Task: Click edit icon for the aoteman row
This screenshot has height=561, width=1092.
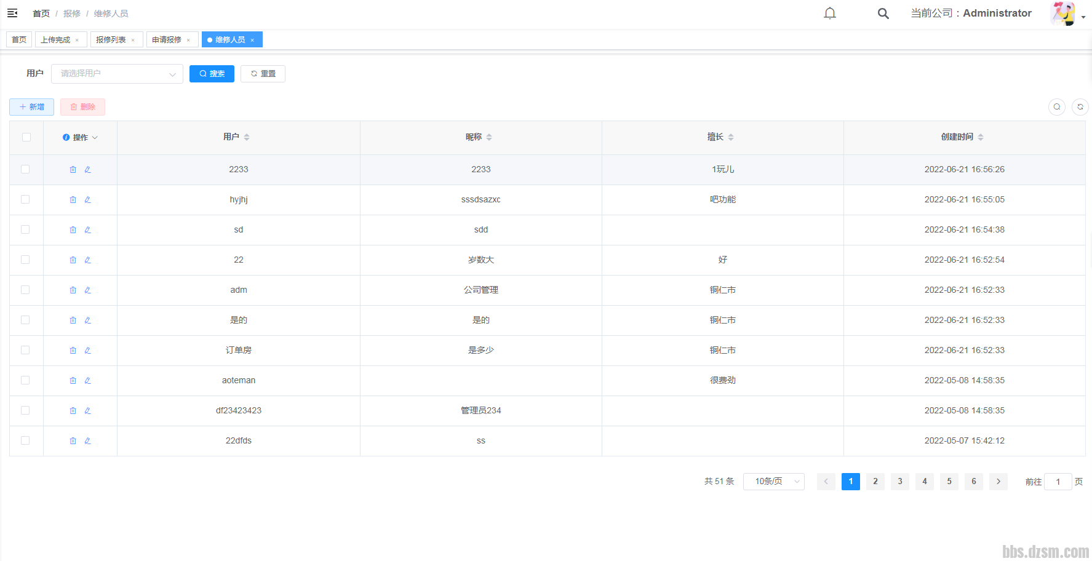Action: [x=88, y=381]
